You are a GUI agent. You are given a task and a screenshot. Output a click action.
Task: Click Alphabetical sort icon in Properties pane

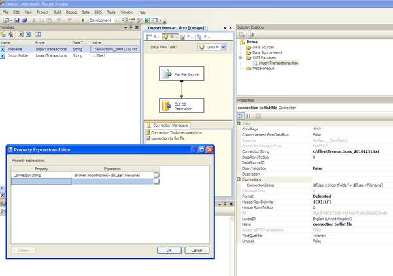(248, 115)
